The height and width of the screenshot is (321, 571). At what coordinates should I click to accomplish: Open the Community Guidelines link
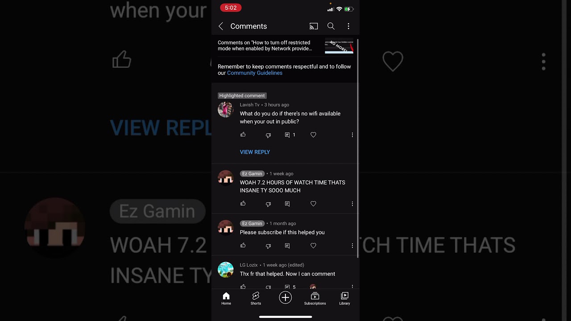click(x=255, y=73)
